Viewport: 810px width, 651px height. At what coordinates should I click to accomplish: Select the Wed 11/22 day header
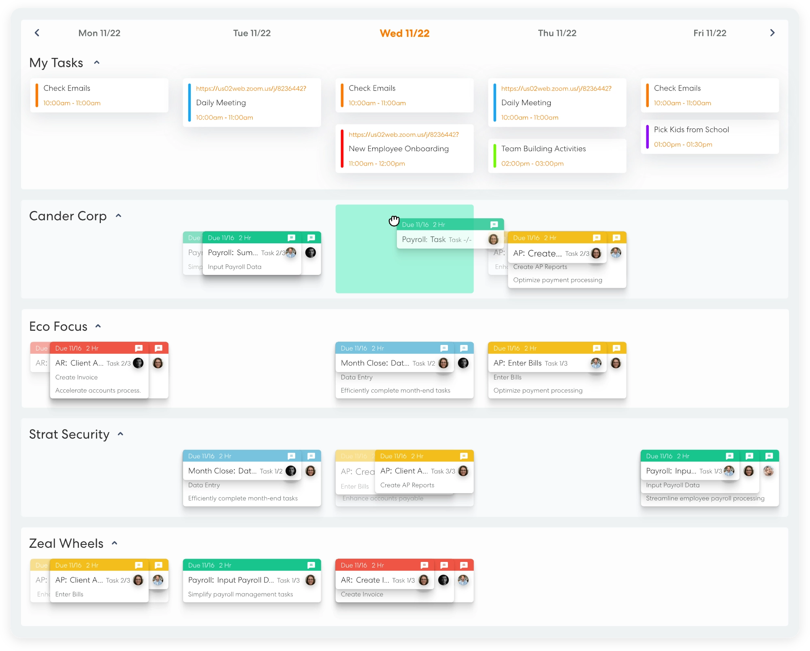(x=405, y=33)
